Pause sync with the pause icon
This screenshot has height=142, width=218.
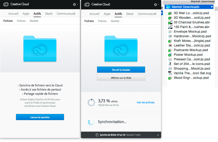tap(158, 135)
